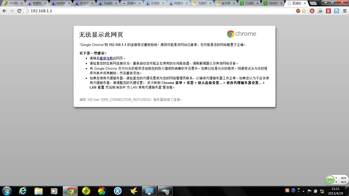349x196 pixels.
Task: Bookmark this page with the star icon
Action: coord(304,11)
